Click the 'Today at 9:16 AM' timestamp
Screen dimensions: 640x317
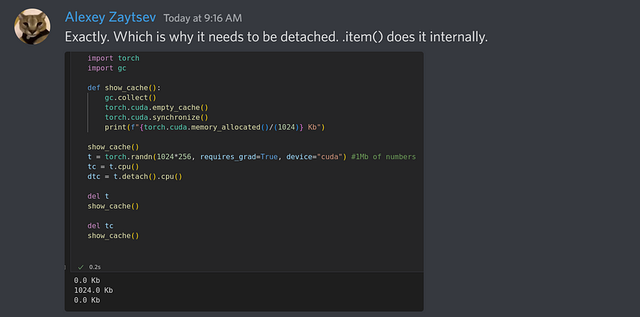point(203,18)
